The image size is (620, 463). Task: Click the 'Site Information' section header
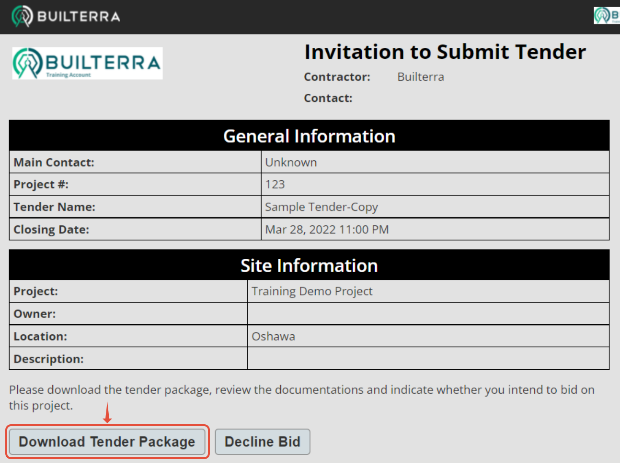click(309, 265)
